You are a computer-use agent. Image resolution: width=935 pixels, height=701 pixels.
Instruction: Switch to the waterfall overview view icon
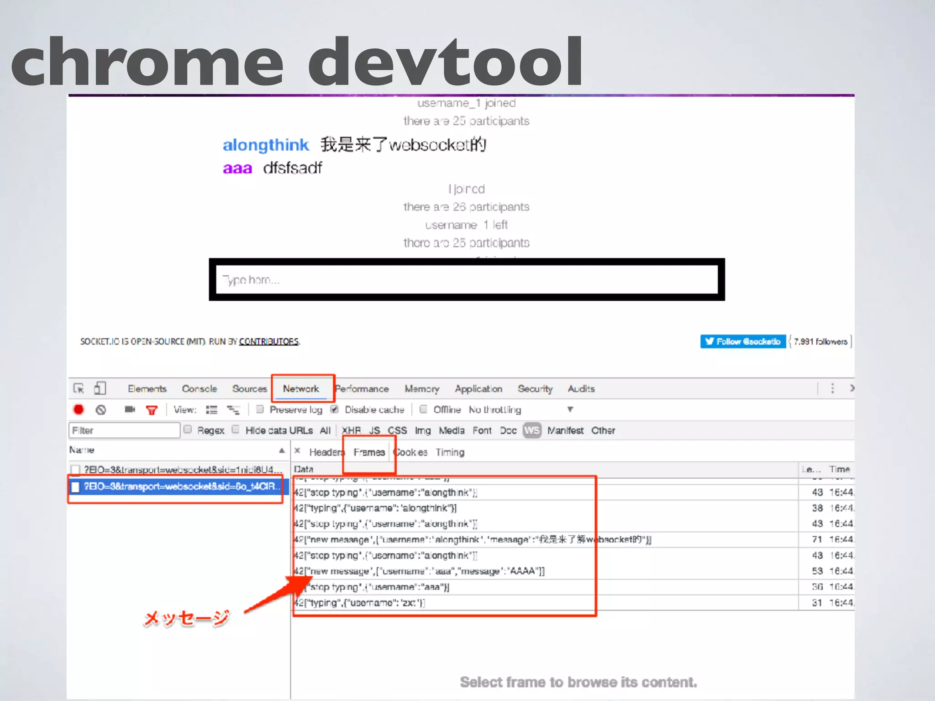233,410
